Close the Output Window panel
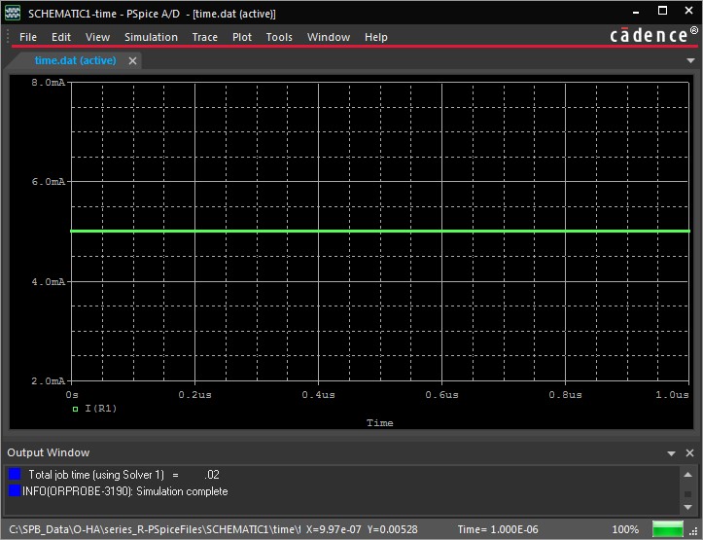The width and height of the screenshot is (703, 540). tap(688, 453)
